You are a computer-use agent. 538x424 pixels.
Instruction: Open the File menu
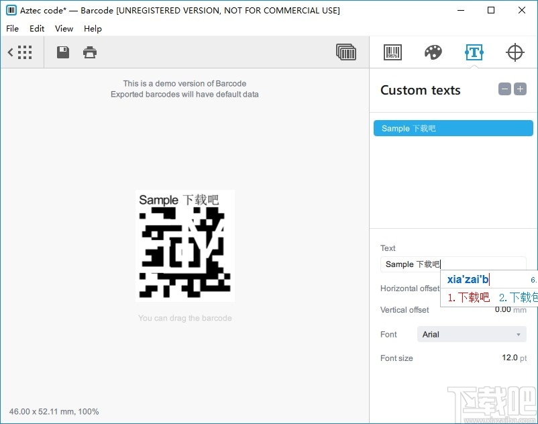point(11,28)
